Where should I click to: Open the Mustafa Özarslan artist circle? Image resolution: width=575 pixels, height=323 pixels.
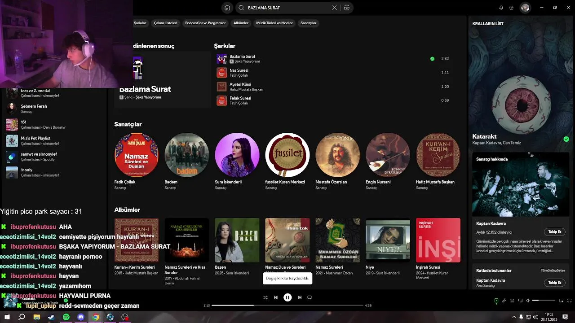(x=338, y=155)
